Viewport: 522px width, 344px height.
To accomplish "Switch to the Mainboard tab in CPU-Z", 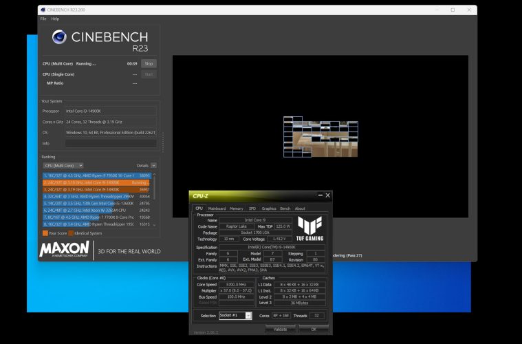I will point(217,208).
